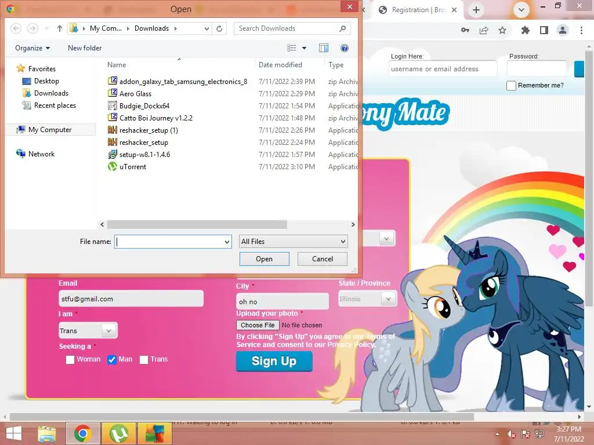The height and width of the screenshot is (445, 594).
Task: Click the File name input field
Action: pyautogui.click(x=173, y=242)
